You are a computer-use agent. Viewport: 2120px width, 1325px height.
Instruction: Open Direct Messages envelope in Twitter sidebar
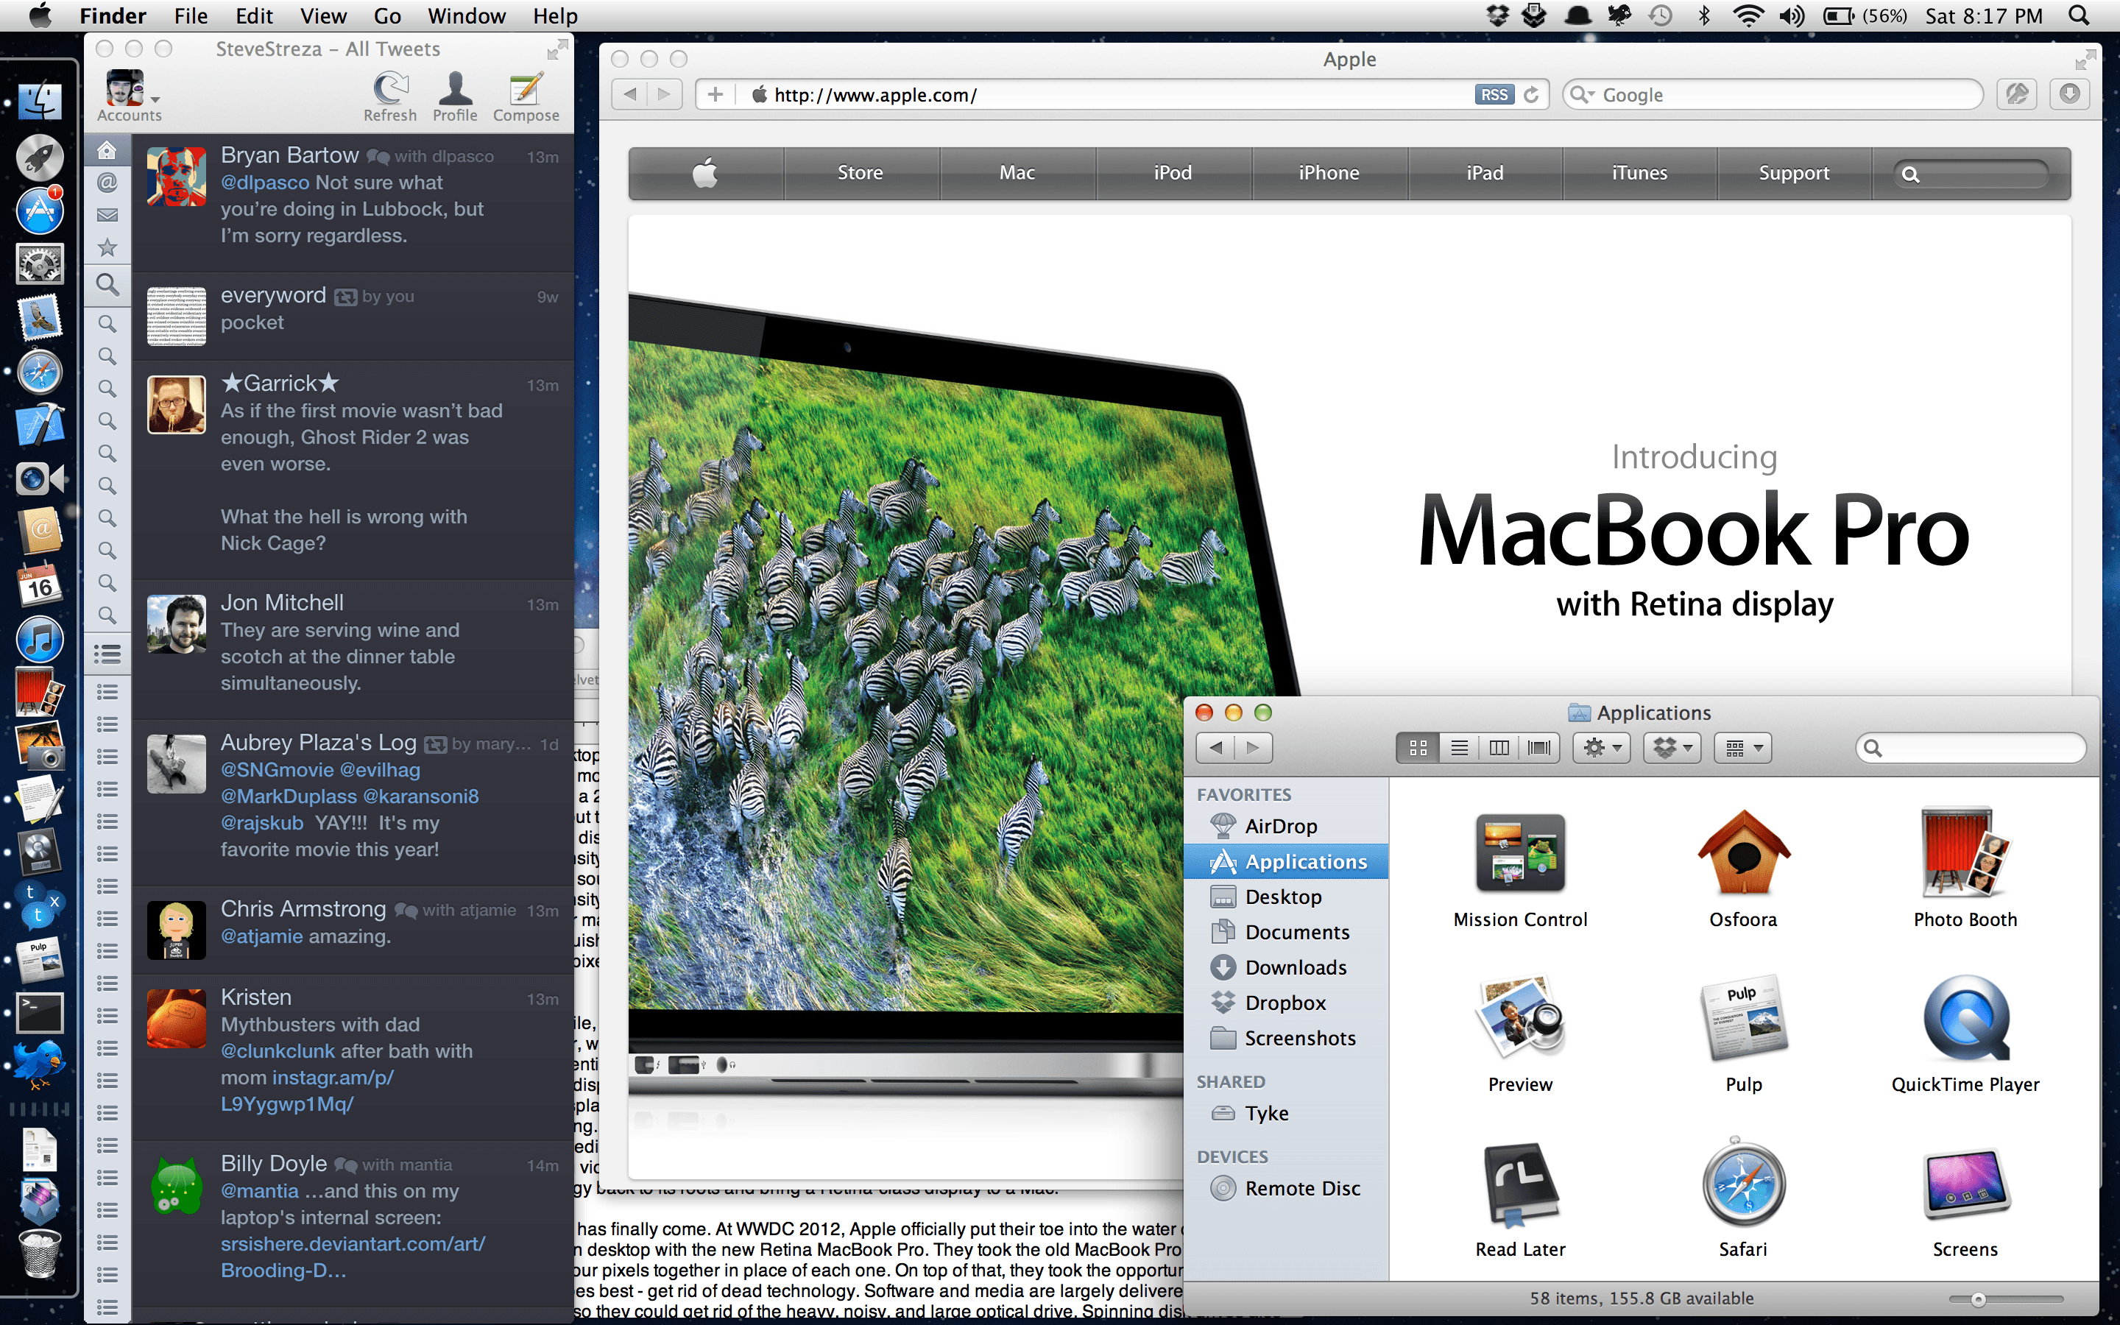pyautogui.click(x=107, y=215)
